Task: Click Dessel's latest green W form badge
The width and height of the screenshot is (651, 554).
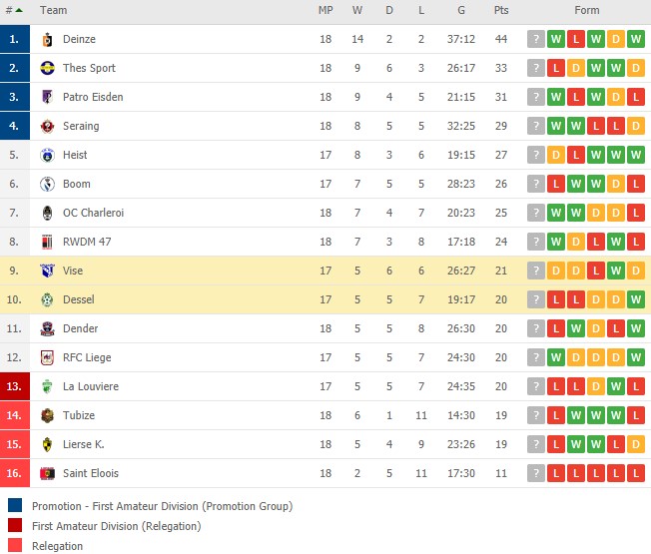Action: [636, 299]
